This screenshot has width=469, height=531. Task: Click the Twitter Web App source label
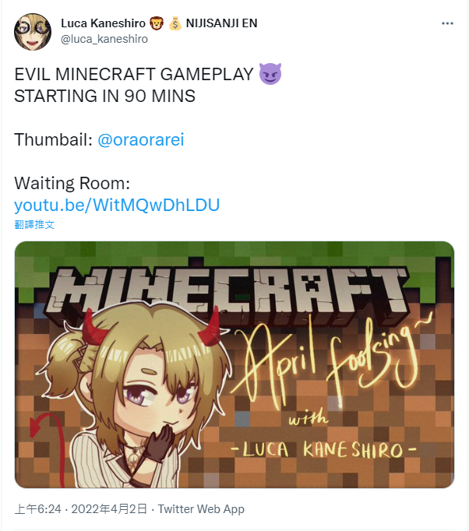201,508
